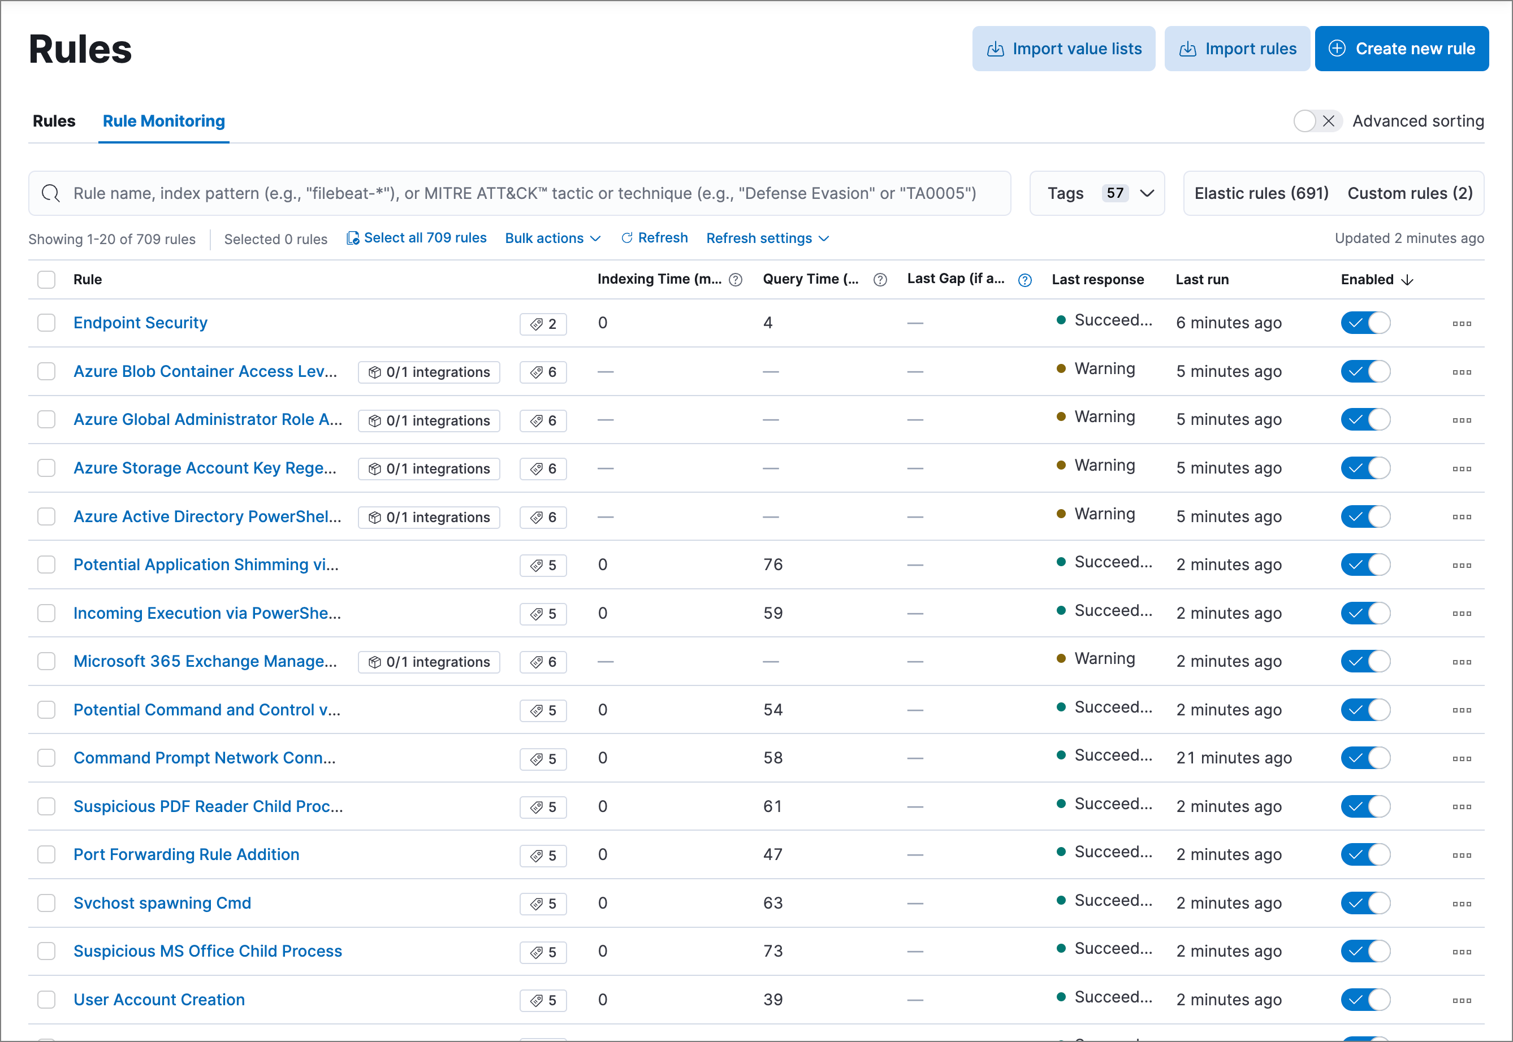This screenshot has height=1042, width=1513.
Task: Expand the Tags filter dropdown
Action: 1097,193
